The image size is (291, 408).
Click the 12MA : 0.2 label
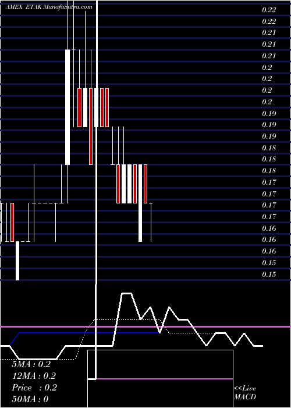pyautogui.click(x=34, y=376)
